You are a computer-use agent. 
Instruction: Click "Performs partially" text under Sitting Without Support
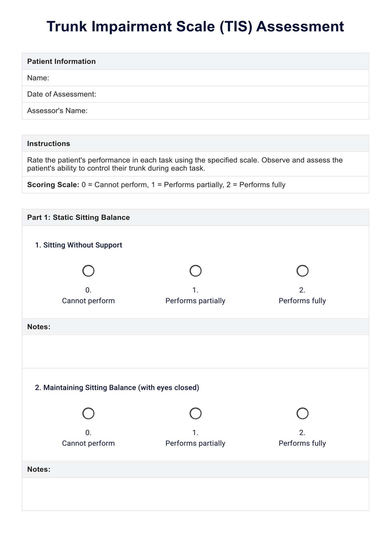[195, 301]
